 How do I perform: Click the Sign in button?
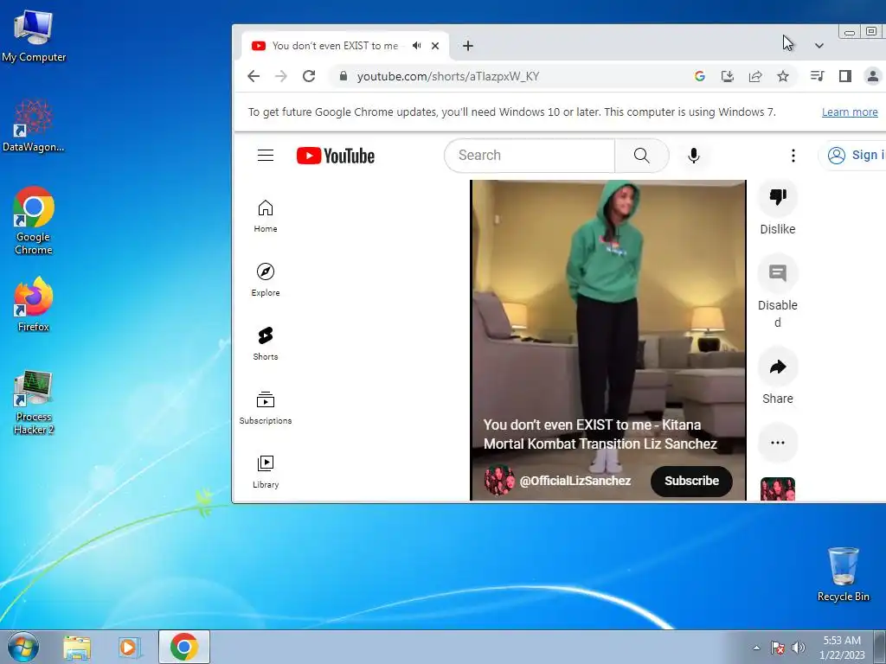852,156
